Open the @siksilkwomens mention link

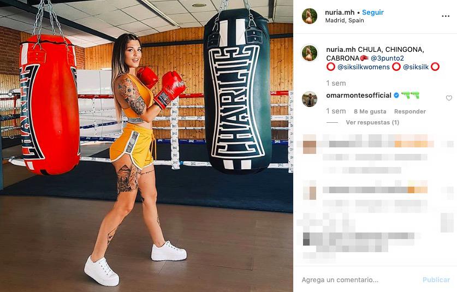coord(364,67)
